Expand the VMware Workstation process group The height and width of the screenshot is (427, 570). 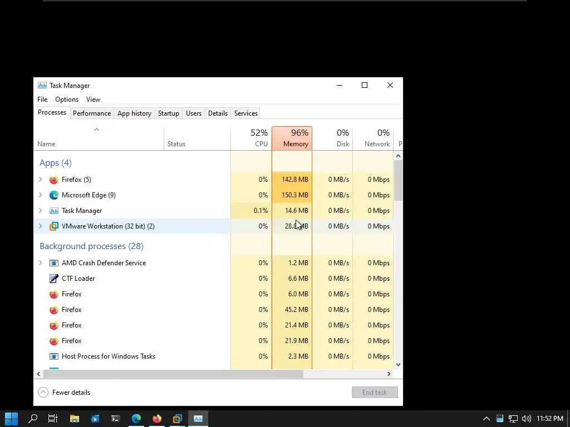(x=40, y=226)
